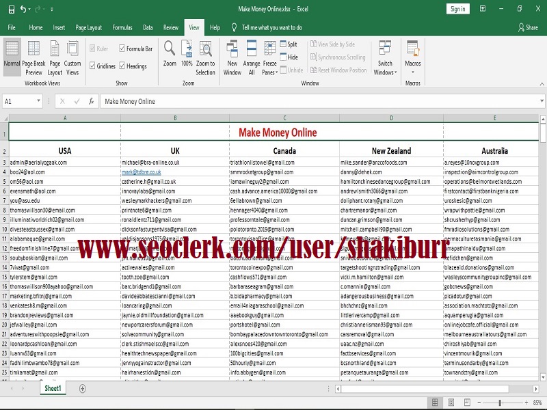
Task: Open the File tab
Action: 12,27
